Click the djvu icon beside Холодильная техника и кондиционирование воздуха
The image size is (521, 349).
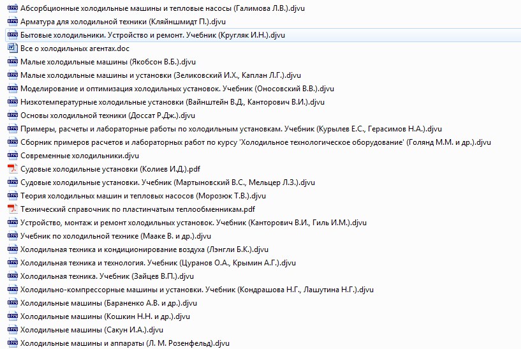(13, 249)
